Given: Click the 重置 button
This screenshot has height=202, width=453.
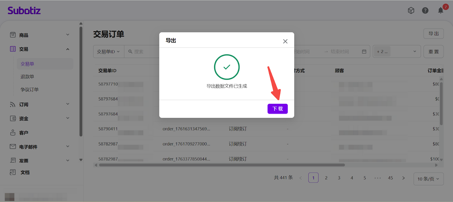Looking at the screenshot, I should [433, 51].
